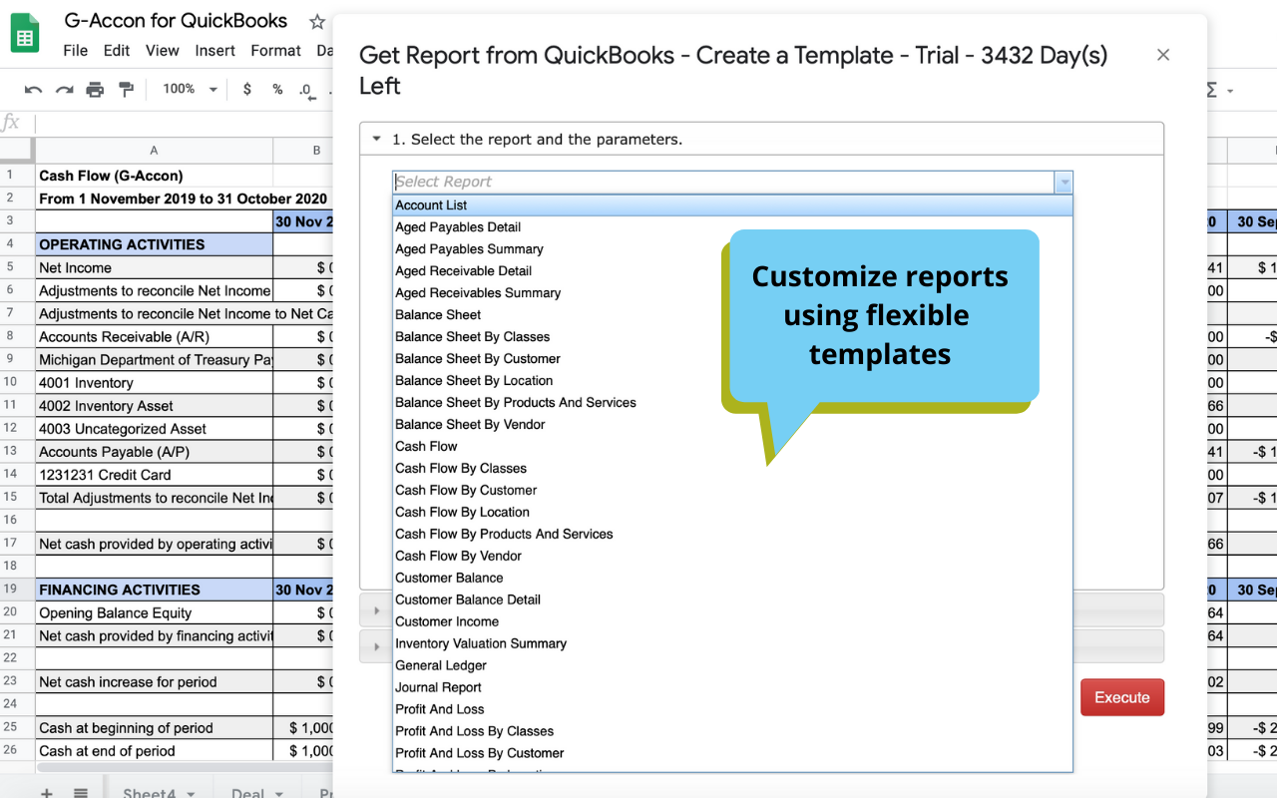The image size is (1277, 798).
Task: Open the zoom 100% dropdown
Action: tap(190, 90)
